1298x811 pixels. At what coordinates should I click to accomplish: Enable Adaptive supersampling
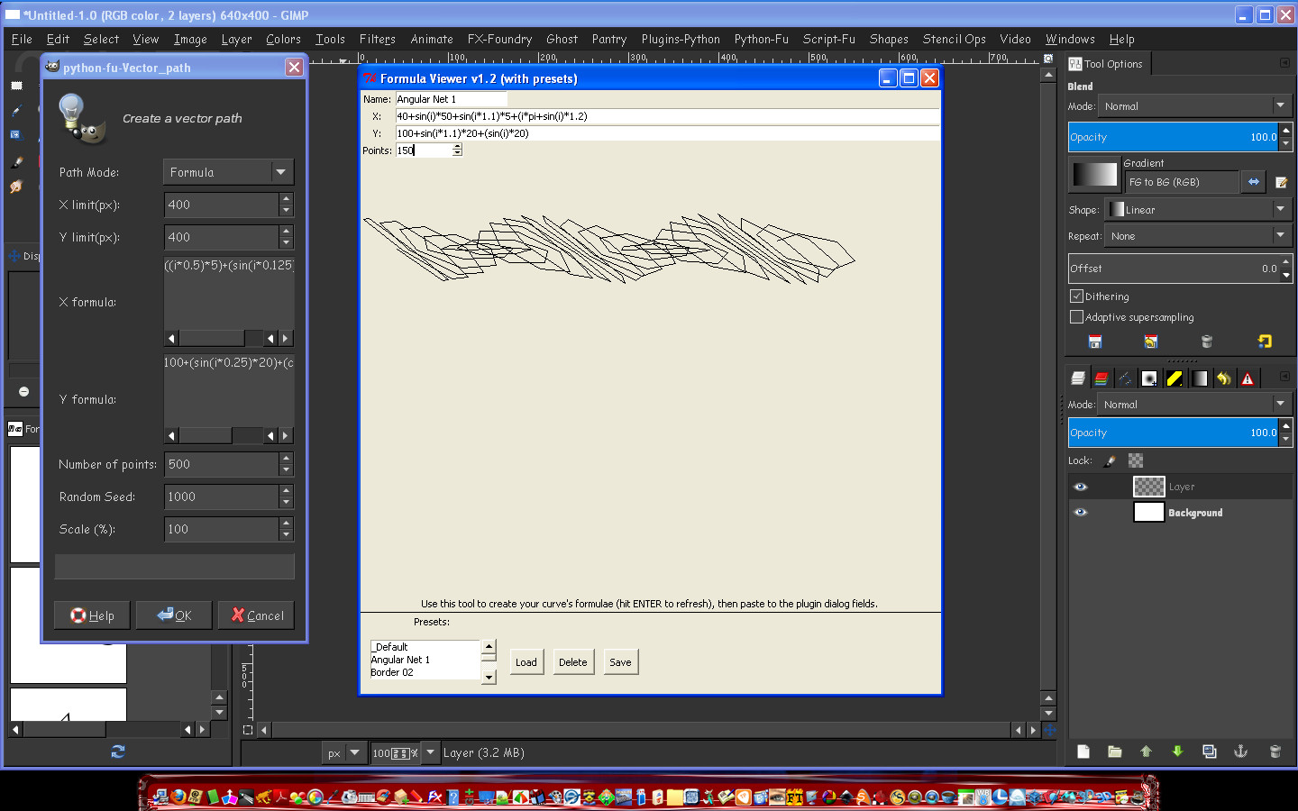(1076, 316)
